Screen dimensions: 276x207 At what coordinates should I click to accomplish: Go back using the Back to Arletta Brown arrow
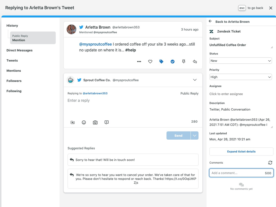click(210, 21)
